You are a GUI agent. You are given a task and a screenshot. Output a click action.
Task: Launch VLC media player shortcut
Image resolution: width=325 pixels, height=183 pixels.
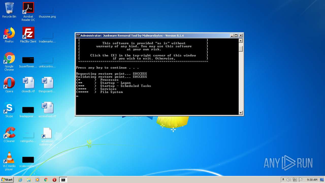pos(9,161)
